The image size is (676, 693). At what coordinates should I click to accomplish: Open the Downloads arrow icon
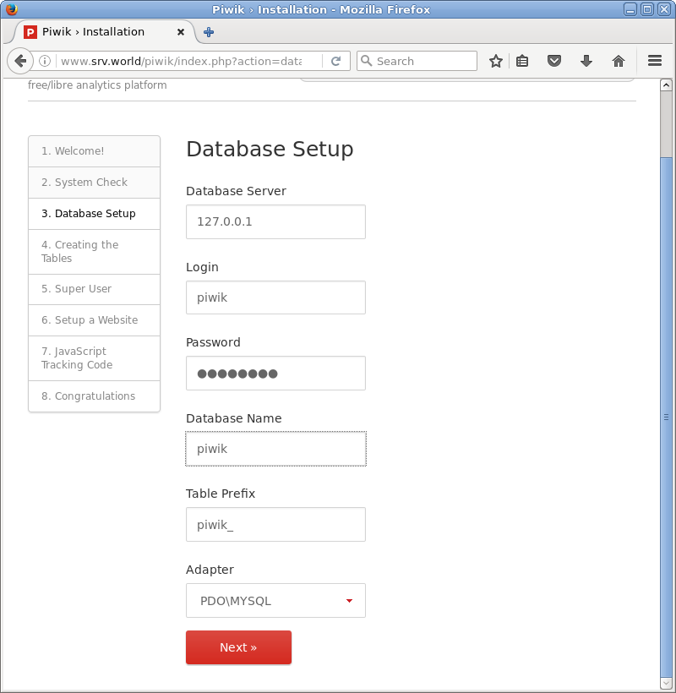[586, 61]
